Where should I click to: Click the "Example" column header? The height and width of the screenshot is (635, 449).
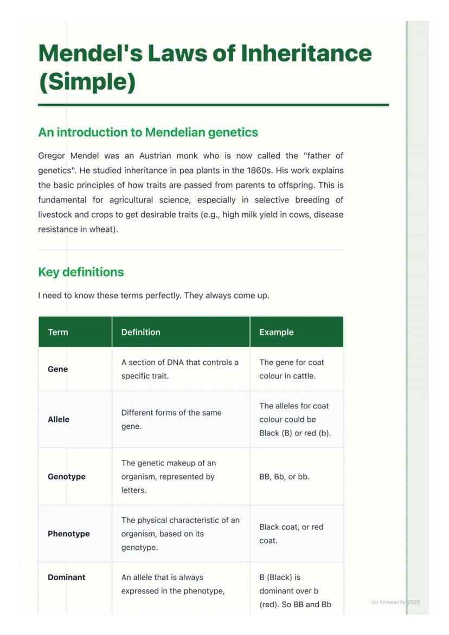tap(277, 332)
